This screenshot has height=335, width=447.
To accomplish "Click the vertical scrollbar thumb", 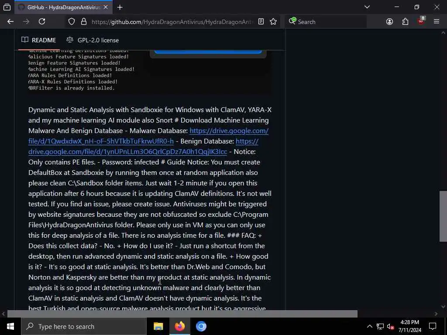I will tap(443, 216).
